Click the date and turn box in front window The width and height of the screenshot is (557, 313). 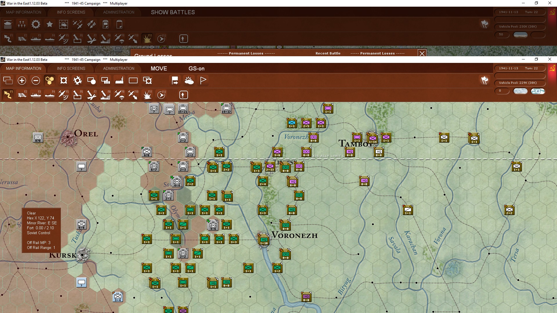(520, 68)
